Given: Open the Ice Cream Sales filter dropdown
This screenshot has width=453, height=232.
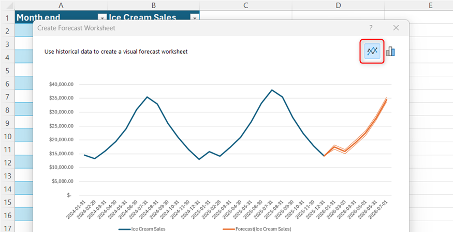Looking at the screenshot, I should 195,18.
